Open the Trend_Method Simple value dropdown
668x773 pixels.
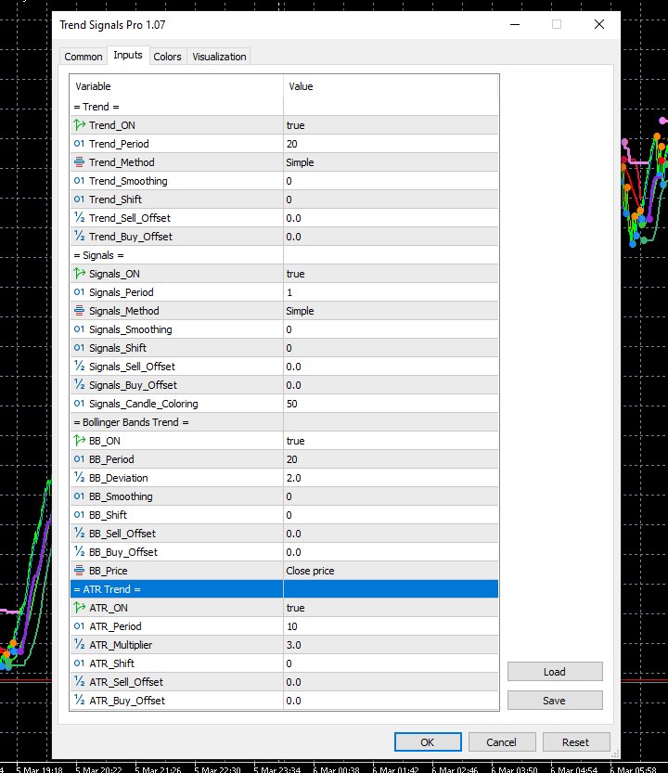point(391,162)
